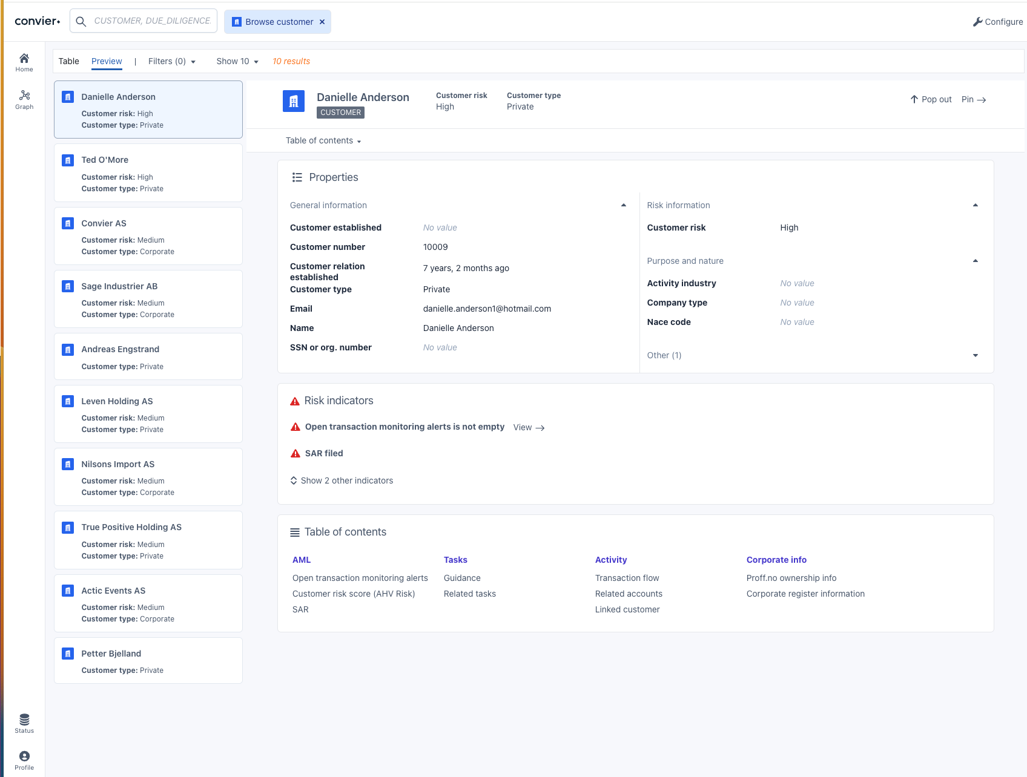Collapse the General information section
The width and height of the screenshot is (1027, 777).
pyautogui.click(x=624, y=205)
